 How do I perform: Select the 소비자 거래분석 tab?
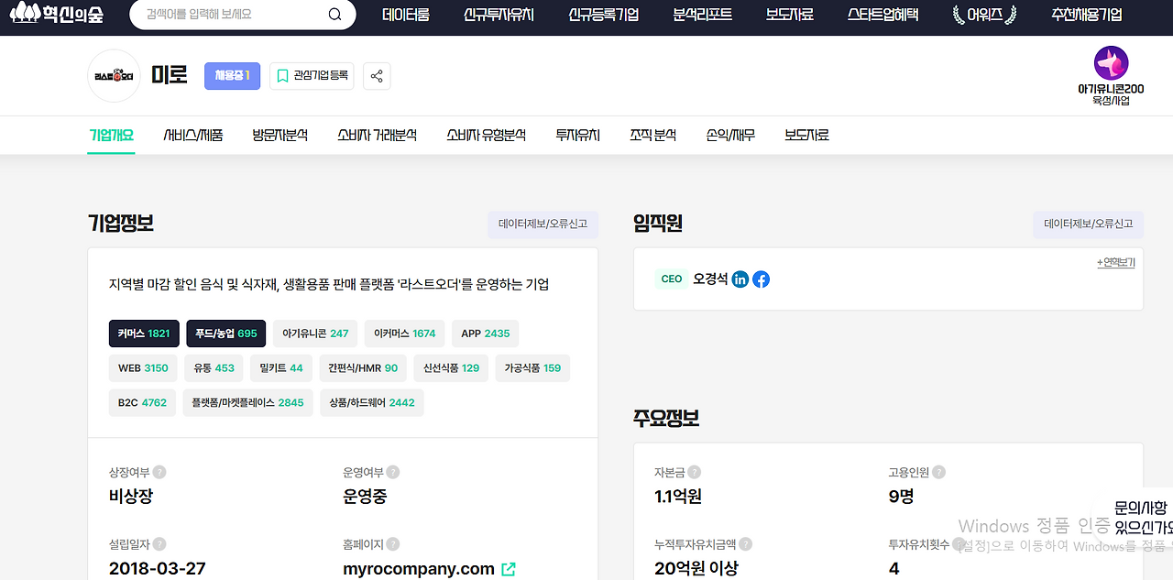point(377,135)
